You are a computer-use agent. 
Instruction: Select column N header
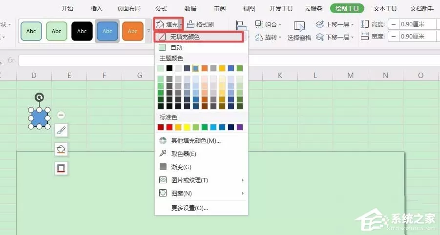[386, 76]
